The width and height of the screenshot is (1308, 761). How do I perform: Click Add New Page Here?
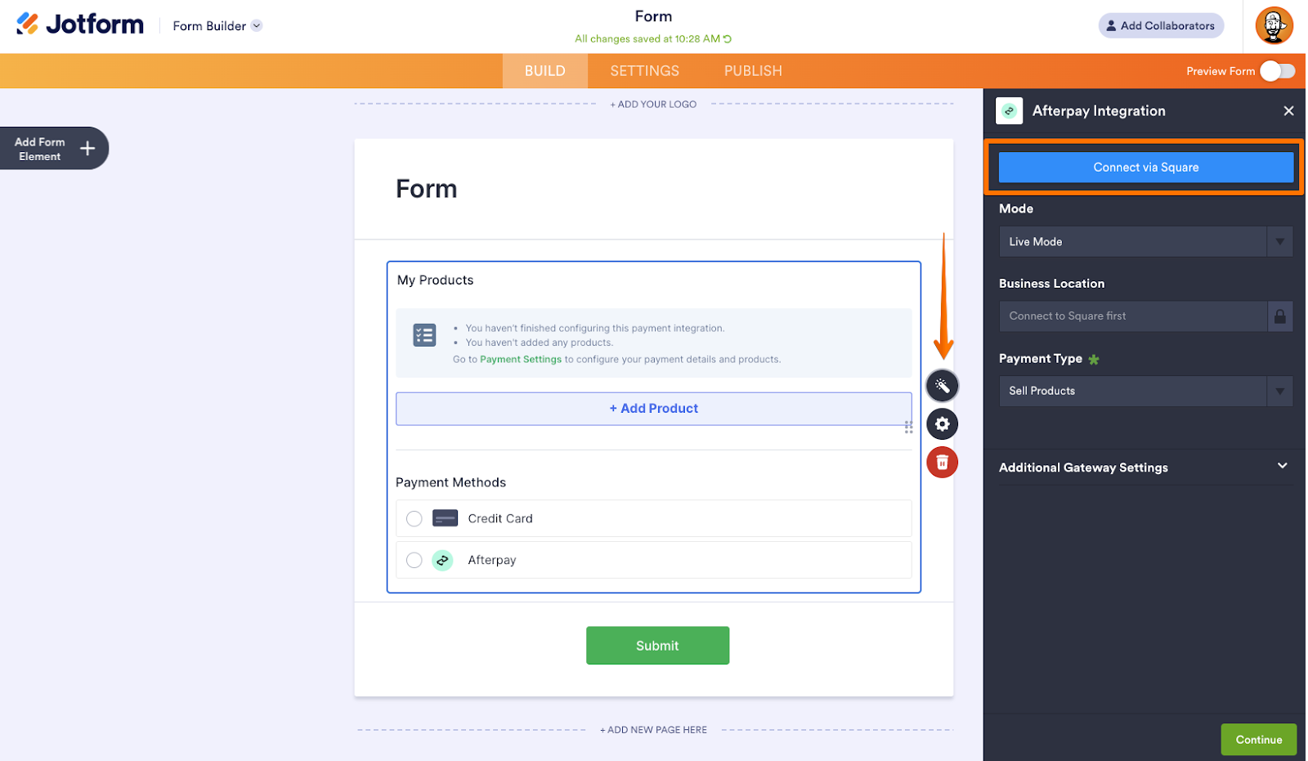(655, 731)
